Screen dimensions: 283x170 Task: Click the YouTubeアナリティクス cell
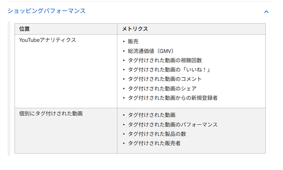point(48,40)
